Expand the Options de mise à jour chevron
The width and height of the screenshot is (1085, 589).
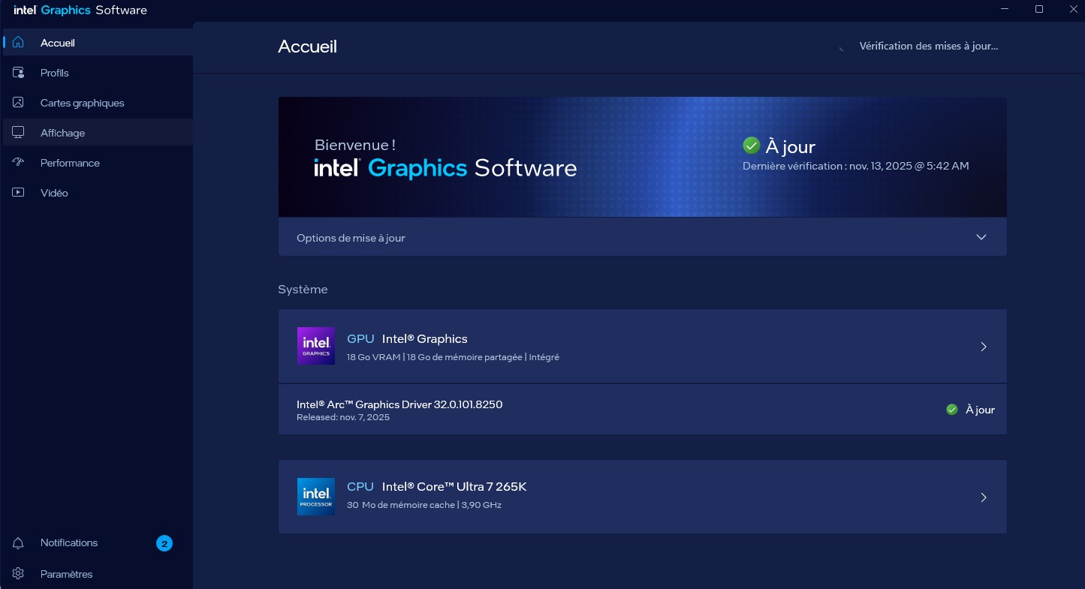[x=981, y=237]
